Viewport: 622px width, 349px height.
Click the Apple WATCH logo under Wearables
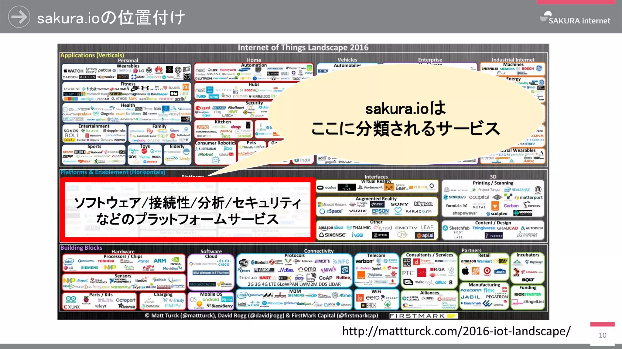73,71
